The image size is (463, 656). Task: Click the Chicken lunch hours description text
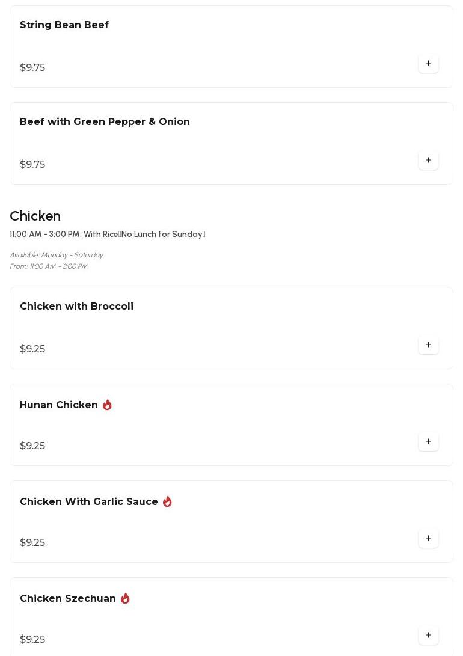click(x=107, y=235)
